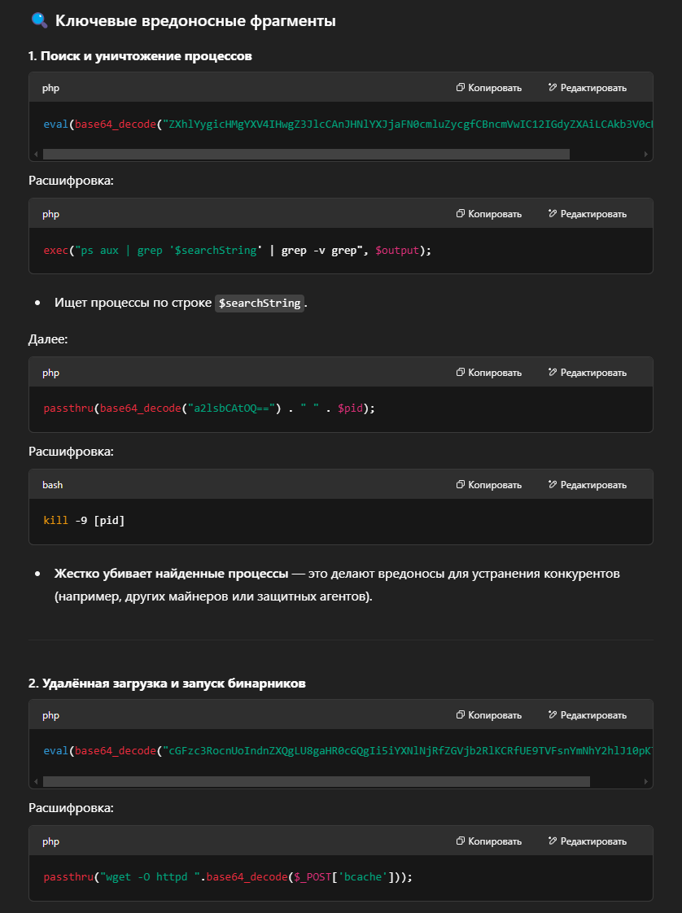This screenshot has width=682, height=913.
Task: Click left scroll arrow of section 2 eval block
Action: 36,781
